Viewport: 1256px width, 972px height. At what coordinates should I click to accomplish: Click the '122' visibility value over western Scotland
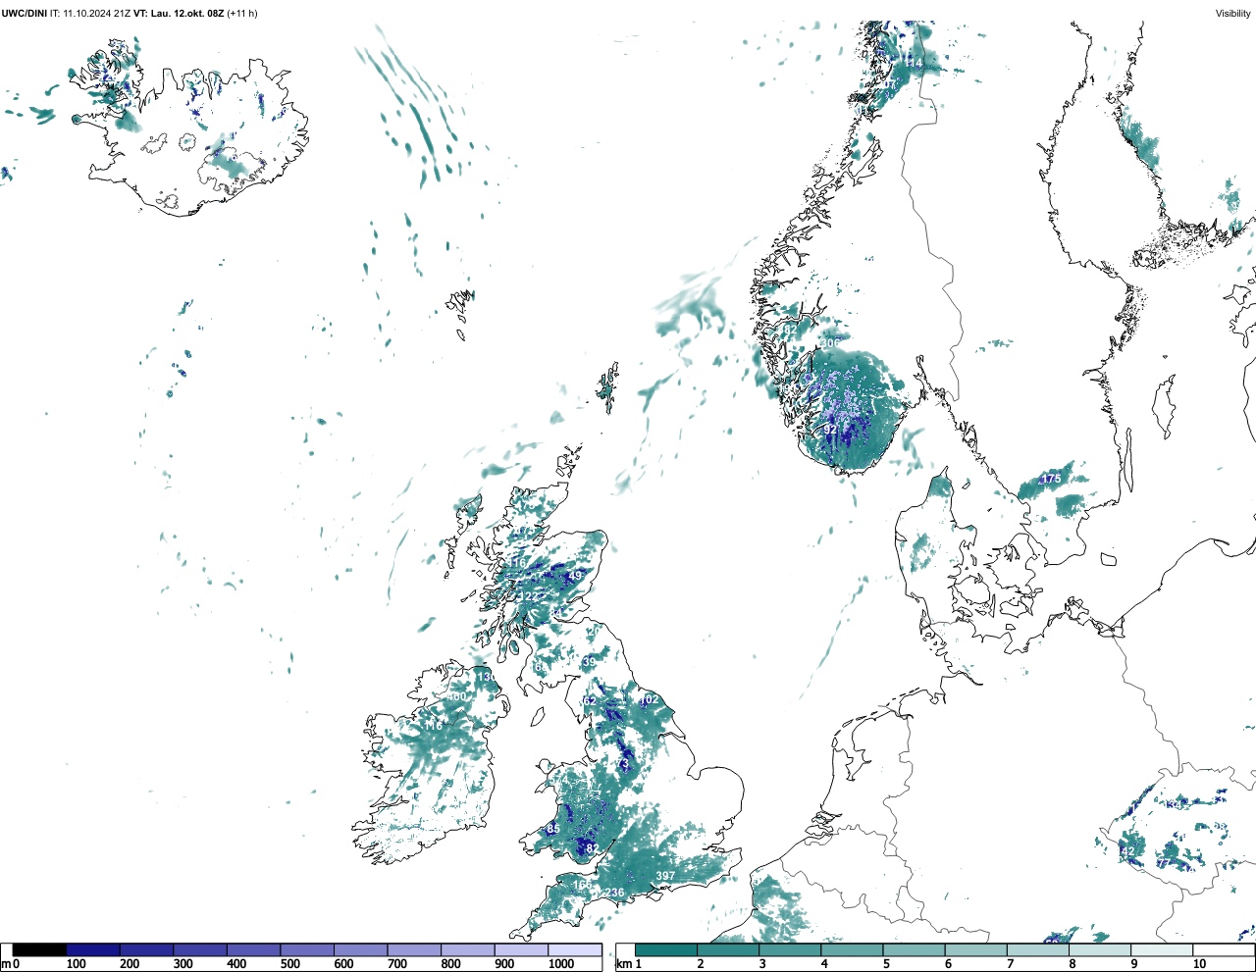point(528,596)
